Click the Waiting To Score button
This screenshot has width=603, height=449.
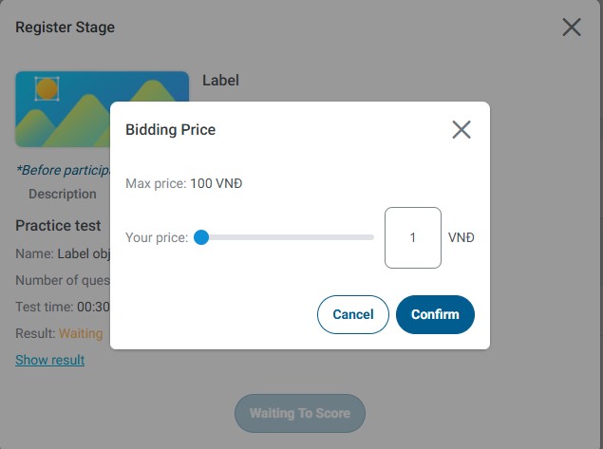point(300,413)
